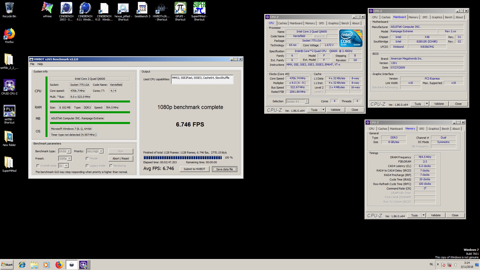Open Windows Explorer from the taskbar
This screenshot has height=270, width=480.
[x=34, y=265]
